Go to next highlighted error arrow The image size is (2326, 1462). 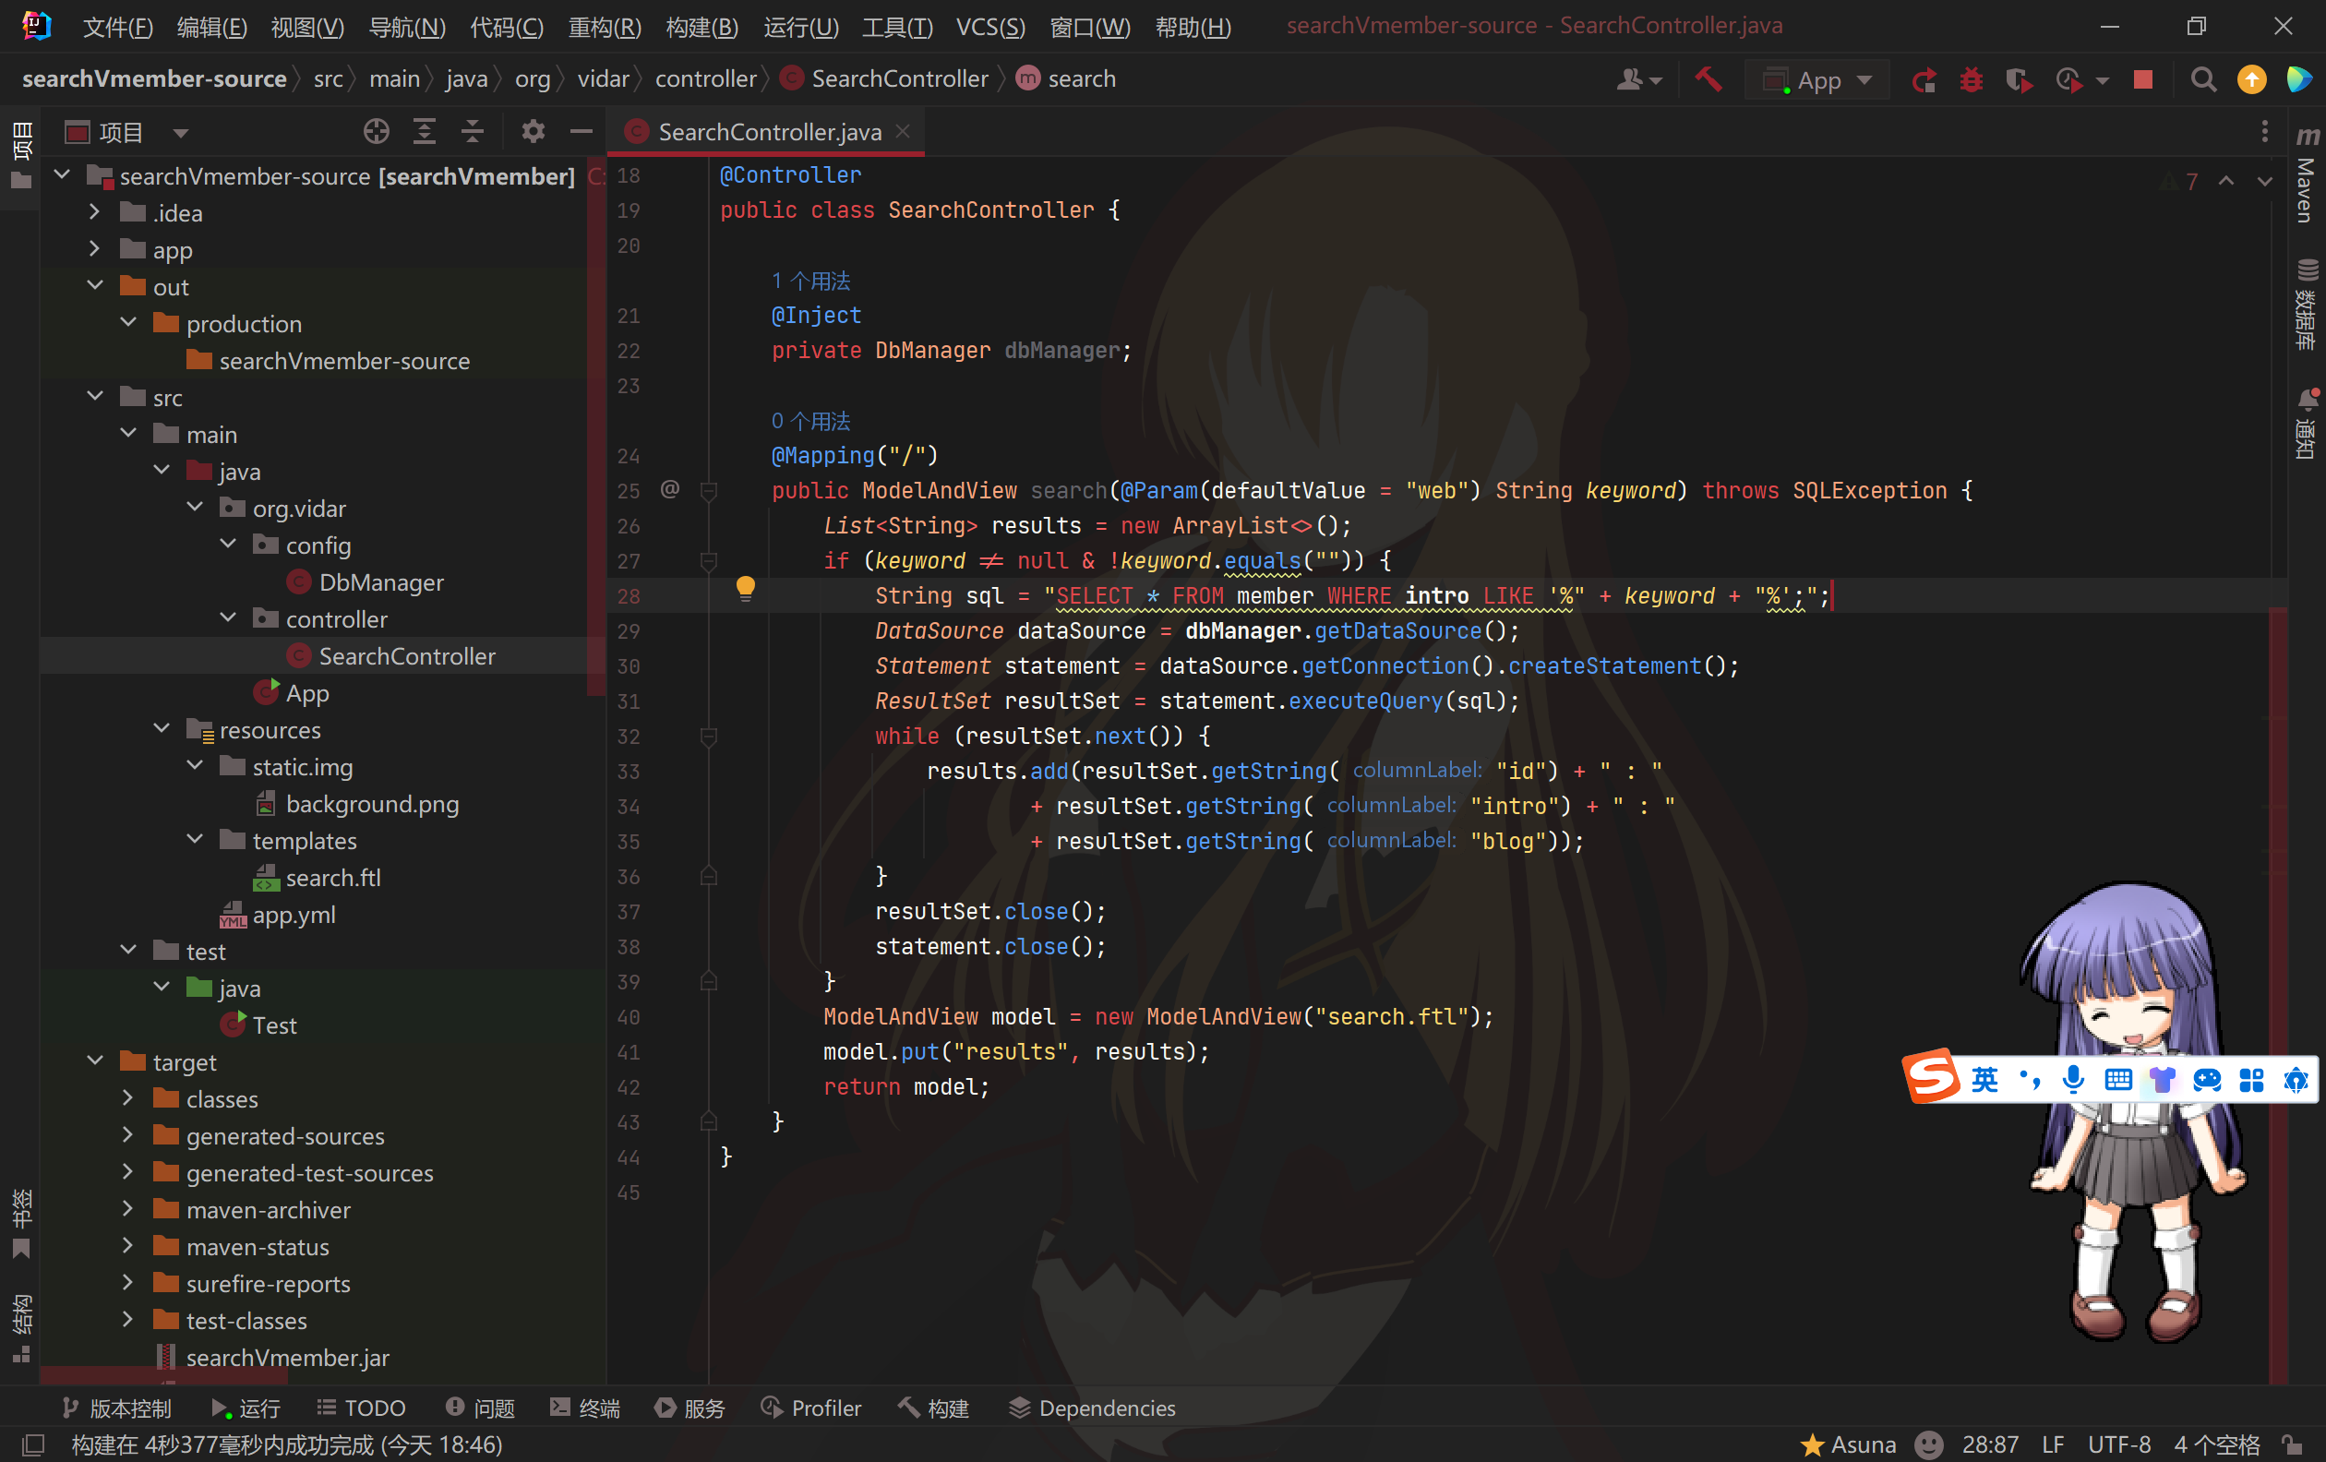(2264, 182)
